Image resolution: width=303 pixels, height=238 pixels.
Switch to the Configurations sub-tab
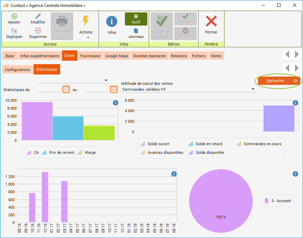tap(17, 70)
